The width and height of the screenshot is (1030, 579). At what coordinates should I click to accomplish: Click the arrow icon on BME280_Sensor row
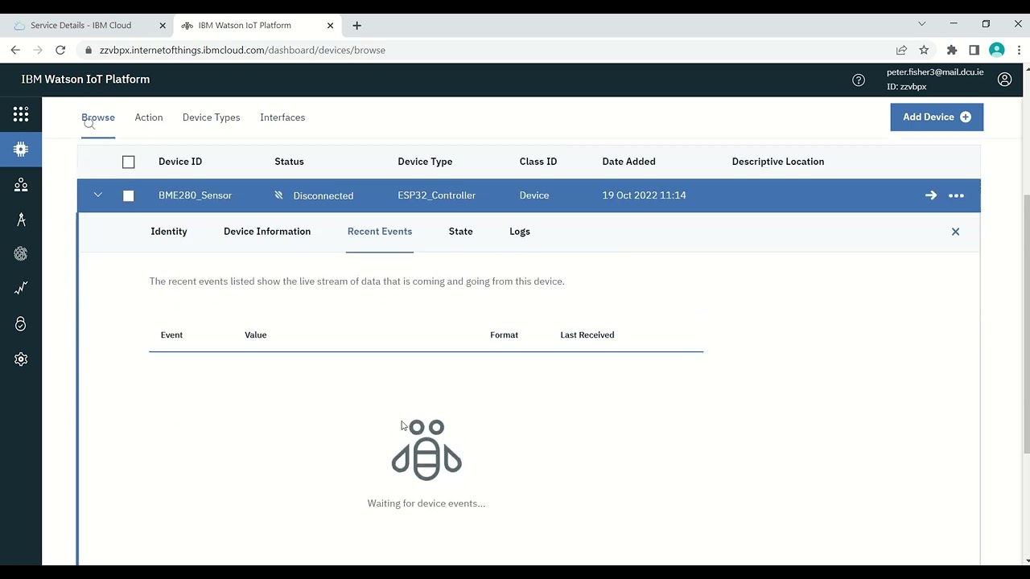coord(931,195)
